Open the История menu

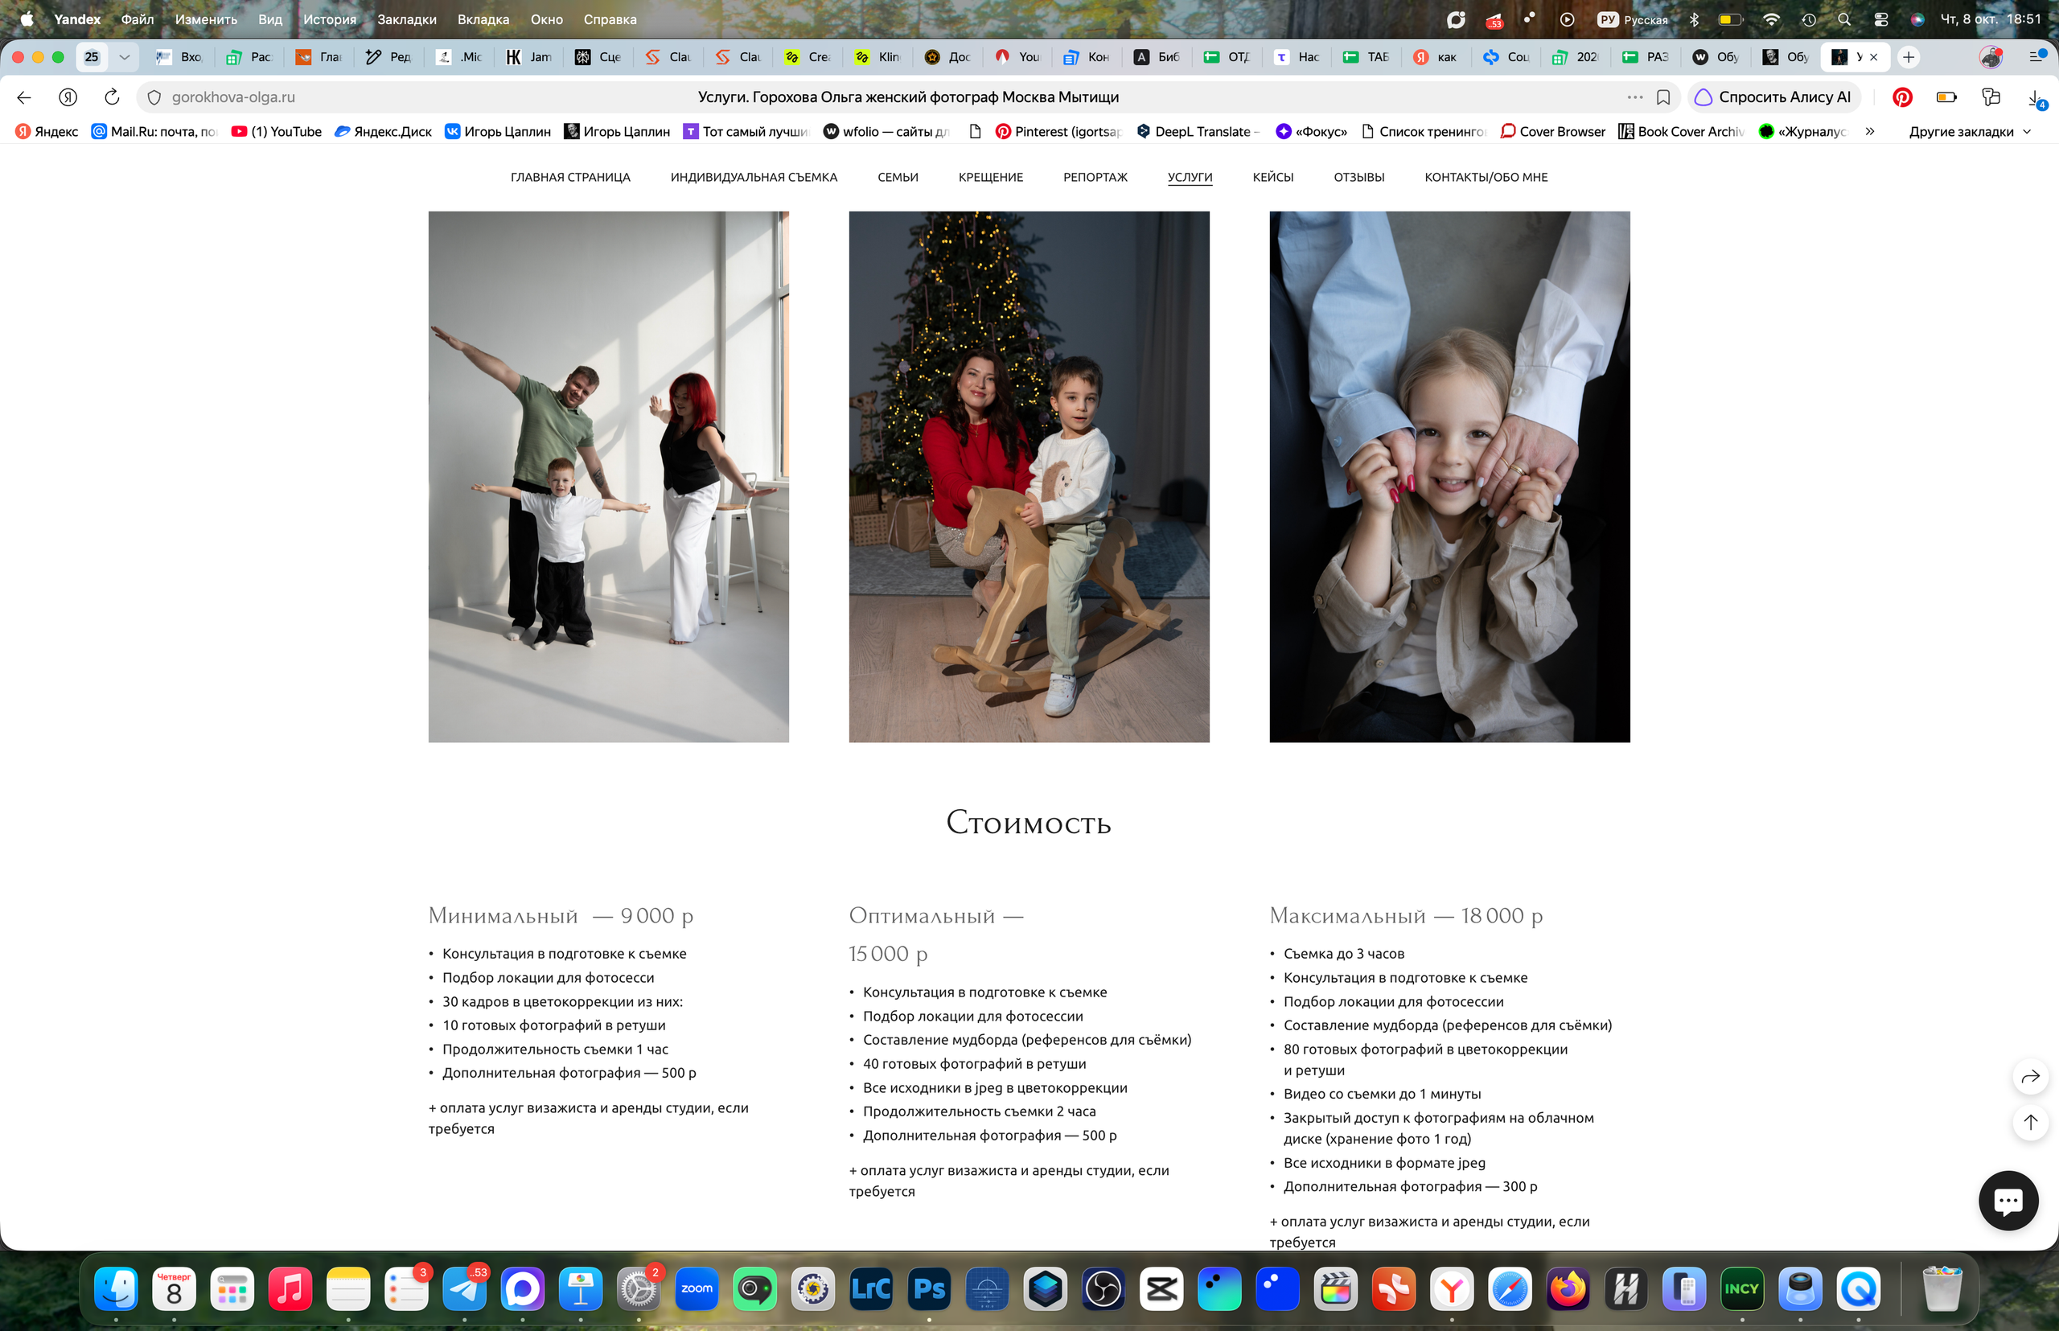329,19
